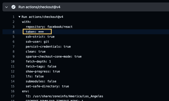The width and height of the screenshot is (169, 101).
Task: Select line number 9 sparse-checkout-cone-mode
Action: click(13, 57)
